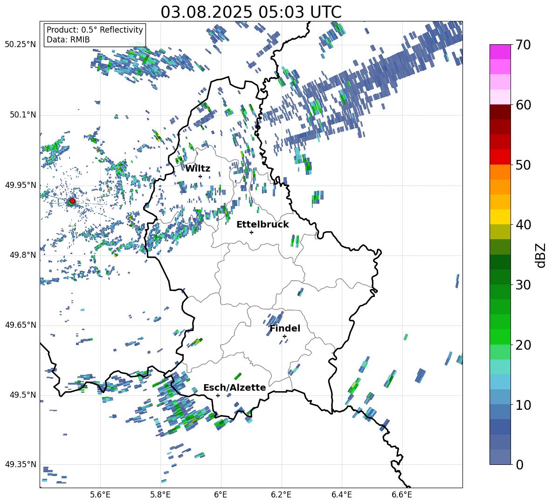Click the bright red 50 dBZ colorbar segment

coord(500,157)
